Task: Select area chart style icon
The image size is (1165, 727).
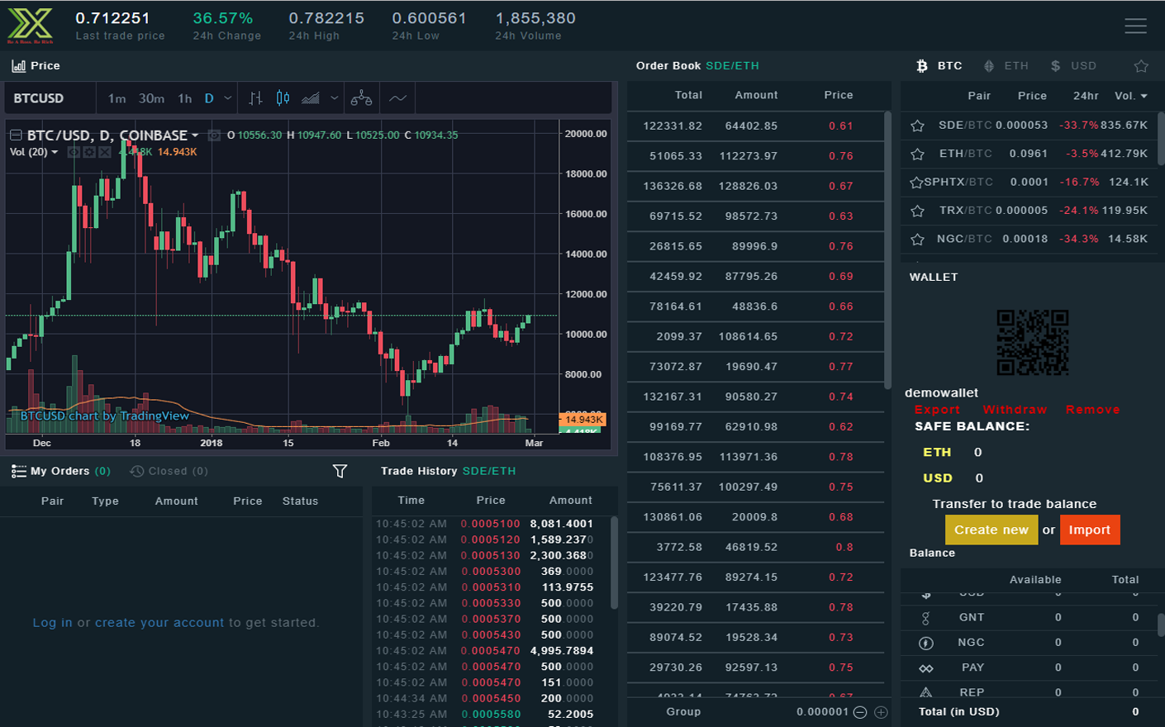Action: pyautogui.click(x=311, y=98)
